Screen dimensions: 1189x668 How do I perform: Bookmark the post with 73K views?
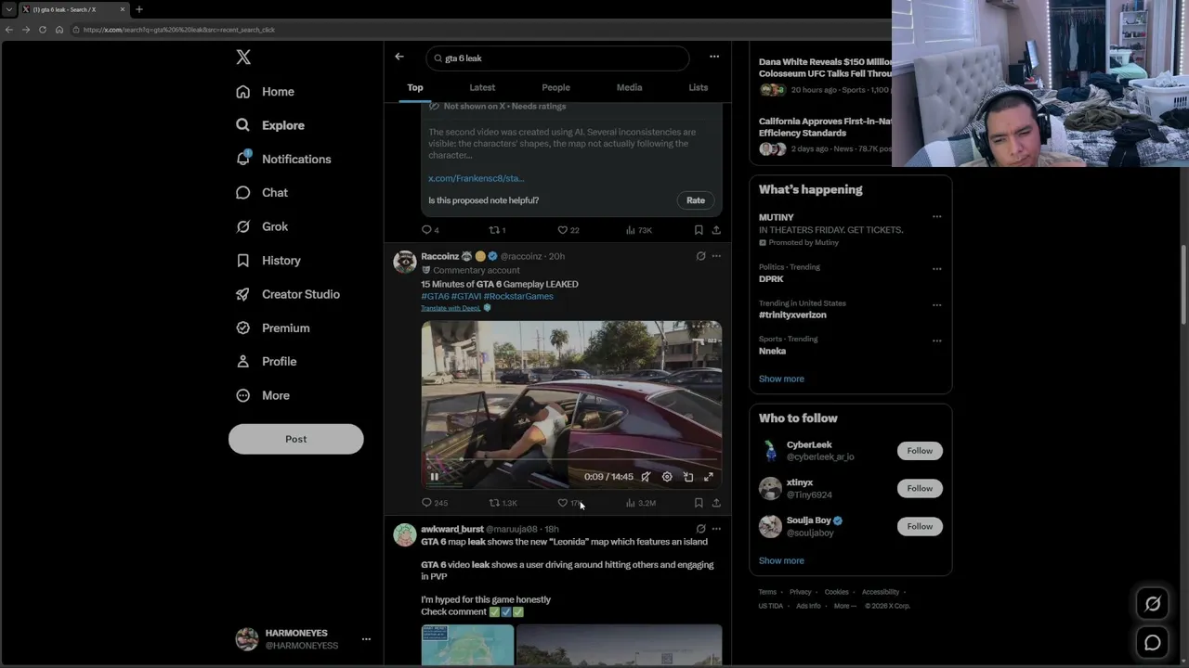coord(699,230)
